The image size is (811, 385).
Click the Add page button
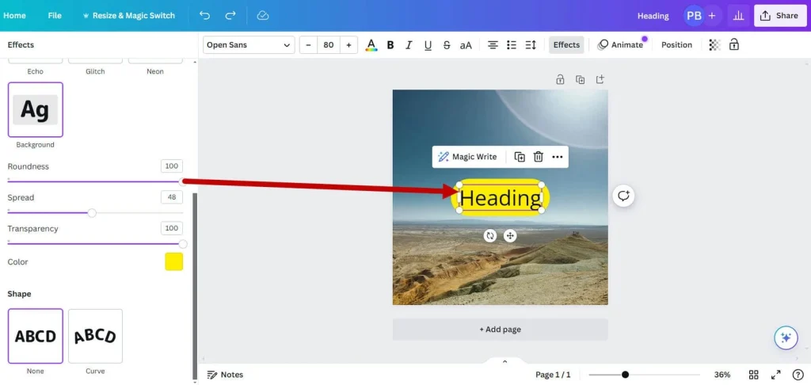point(500,330)
